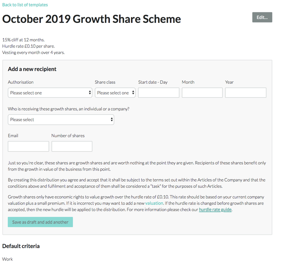The height and width of the screenshot is (267, 281).
Task: Click the arrow icon of the recipient type select
Action: click(x=112, y=119)
